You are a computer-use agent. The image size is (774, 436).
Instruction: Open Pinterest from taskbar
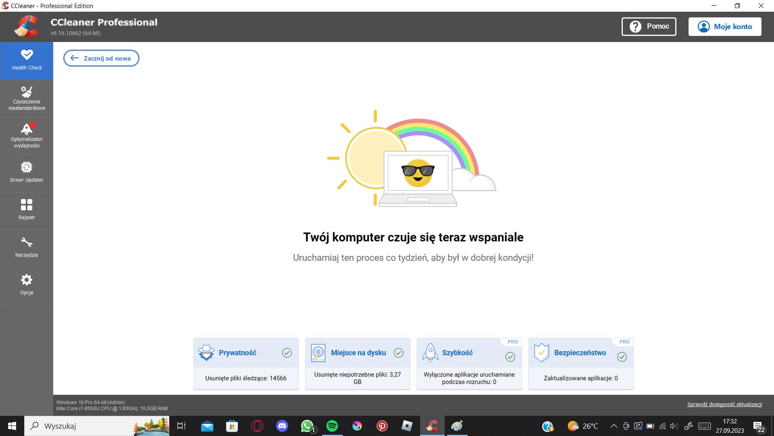pos(382,426)
